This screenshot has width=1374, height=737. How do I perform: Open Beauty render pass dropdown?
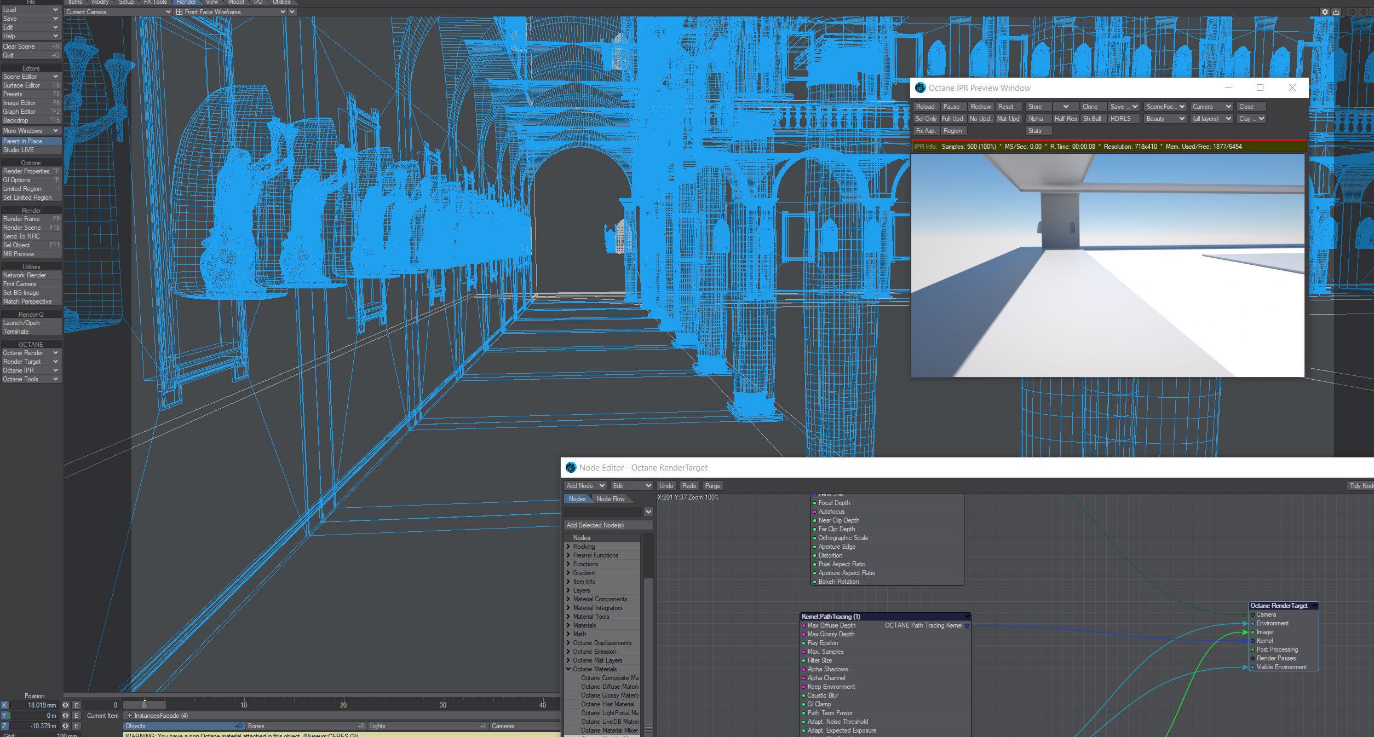pyautogui.click(x=1164, y=119)
